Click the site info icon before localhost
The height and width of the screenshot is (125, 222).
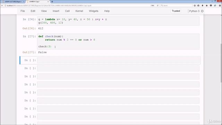point(6,6)
